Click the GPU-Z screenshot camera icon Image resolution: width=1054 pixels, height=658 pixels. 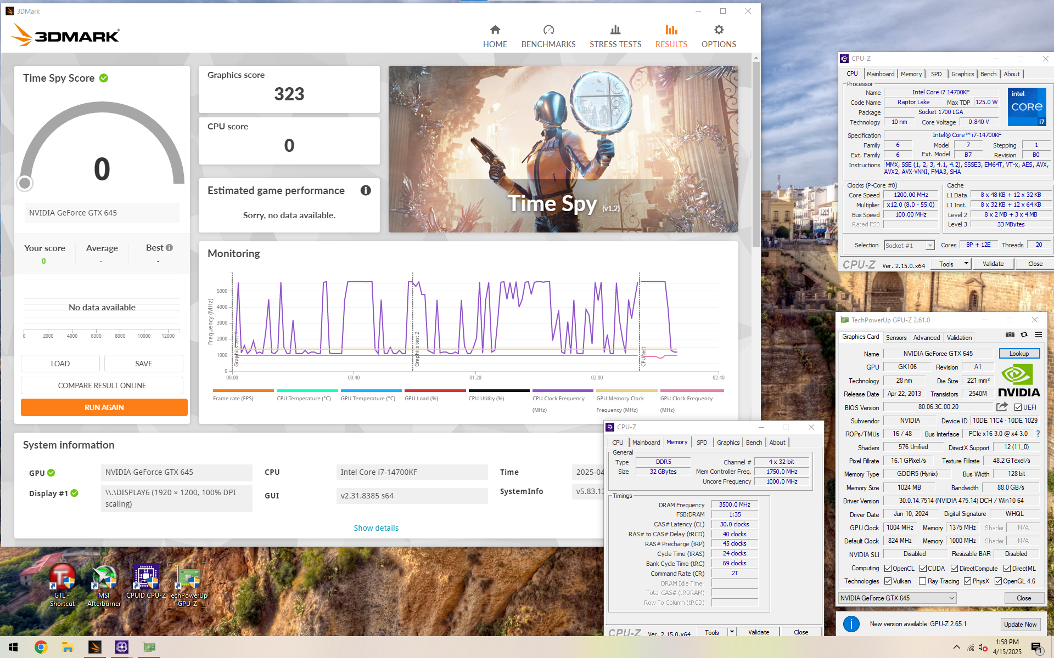(1010, 334)
